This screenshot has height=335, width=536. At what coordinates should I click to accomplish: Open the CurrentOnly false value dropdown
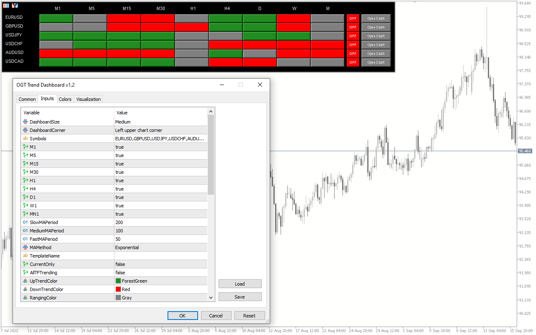click(161, 264)
